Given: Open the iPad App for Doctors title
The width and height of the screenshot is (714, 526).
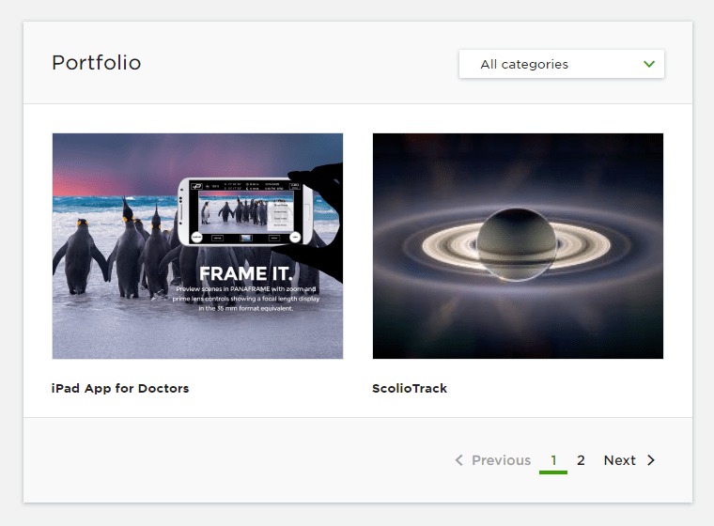Looking at the screenshot, I should pyautogui.click(x=120, y=388).
